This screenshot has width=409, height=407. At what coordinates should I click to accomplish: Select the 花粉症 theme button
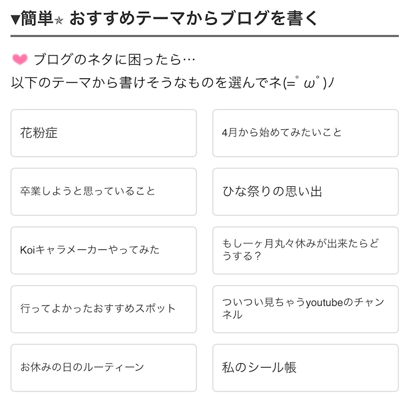pyautogui.click(x=103, y=133)
